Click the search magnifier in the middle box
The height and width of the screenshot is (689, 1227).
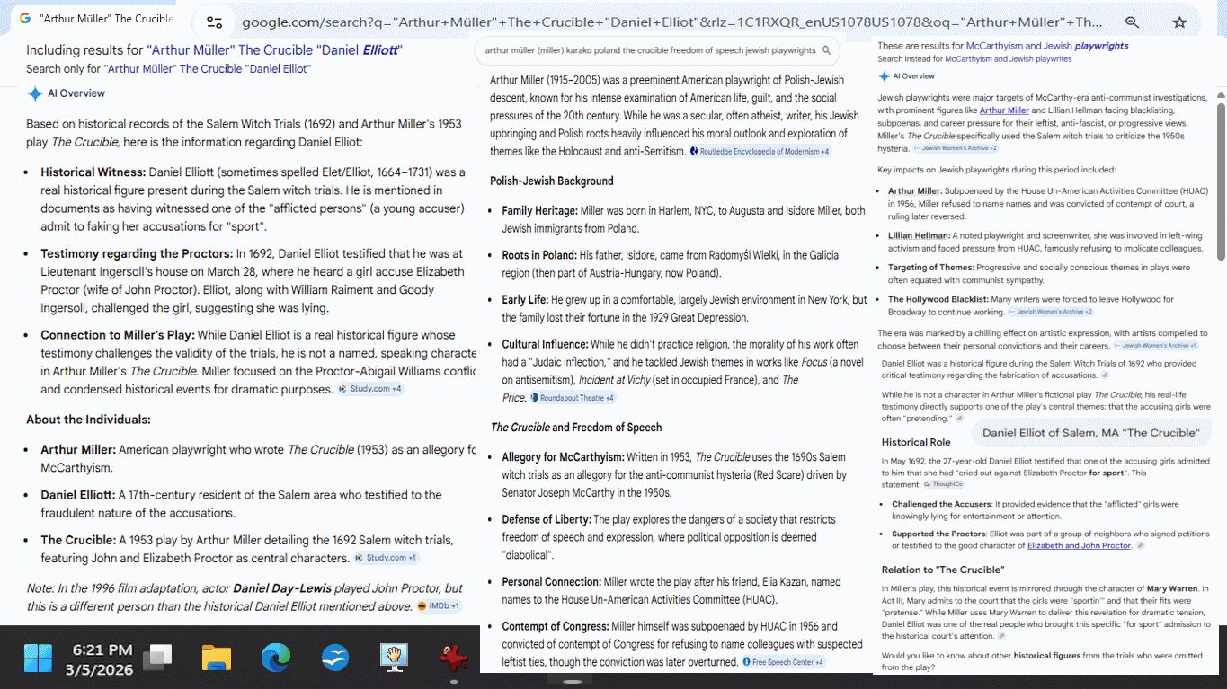[827, 50]
